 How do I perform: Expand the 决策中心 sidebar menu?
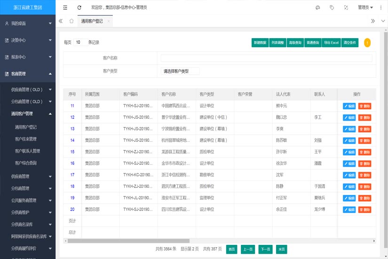[28, 40]
